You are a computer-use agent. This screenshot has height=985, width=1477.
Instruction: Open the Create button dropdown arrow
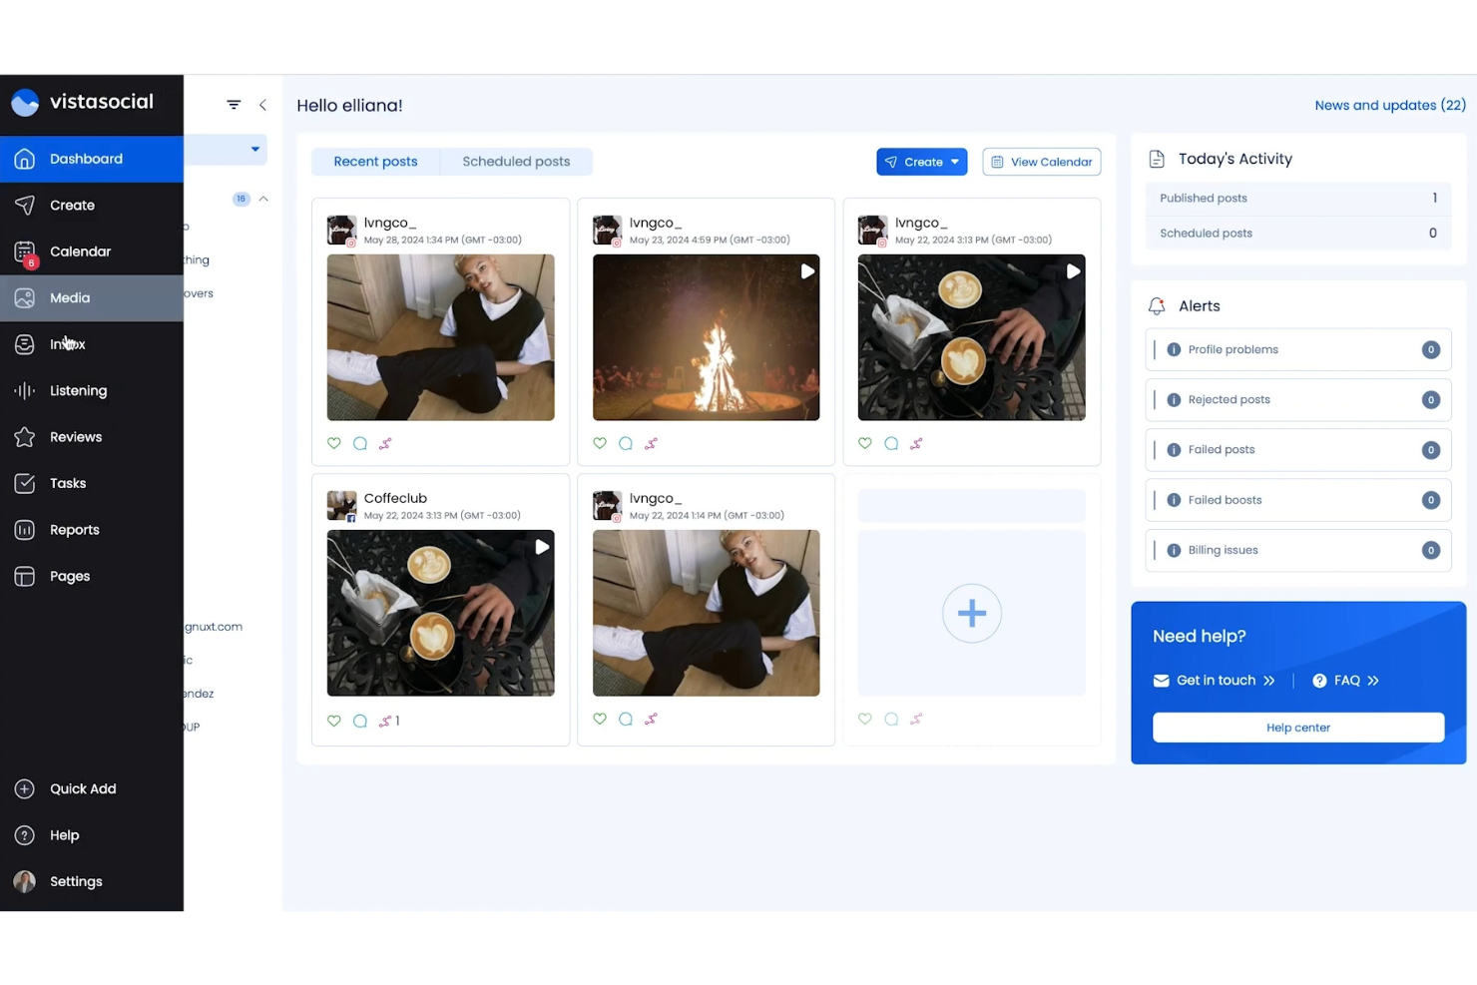click(954, 161)
